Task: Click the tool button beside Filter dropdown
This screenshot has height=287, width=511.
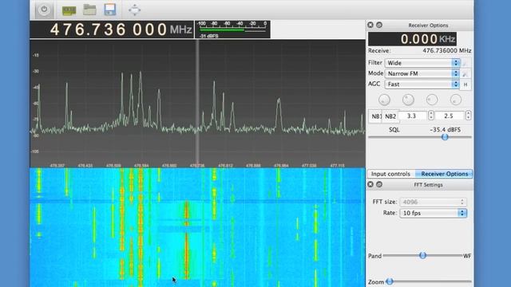Action: click(x=465, y=63)
